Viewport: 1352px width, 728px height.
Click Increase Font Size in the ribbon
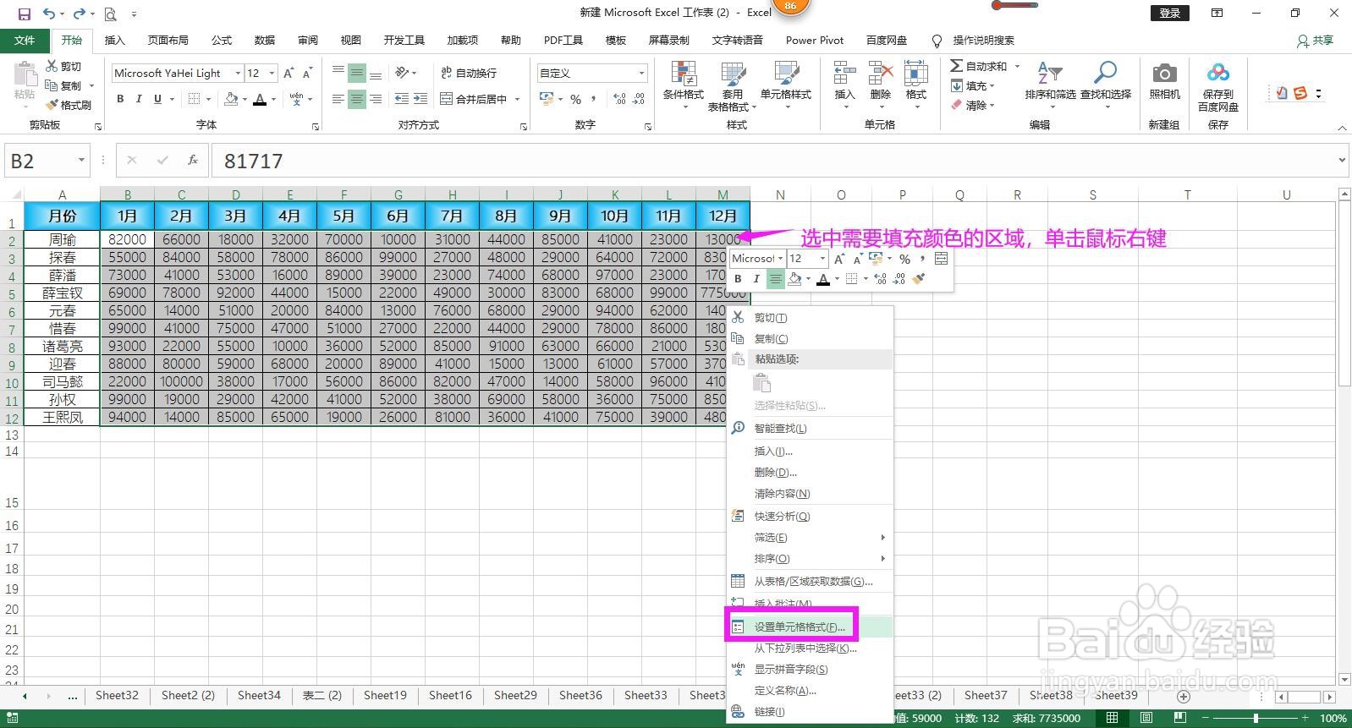point(289,74)
